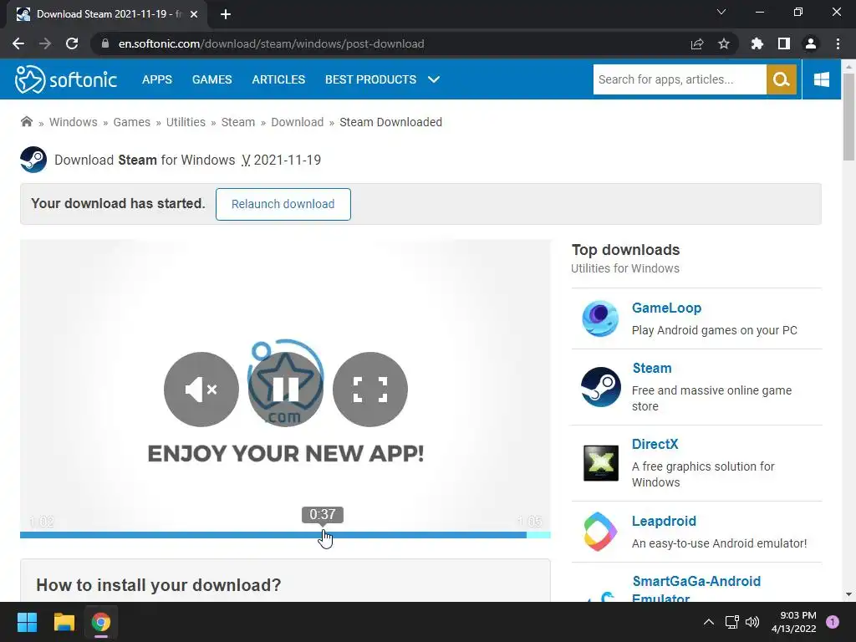Screen dimensions: 856x642
Task: Open Windows Start menu
Action: click(27, 622)
